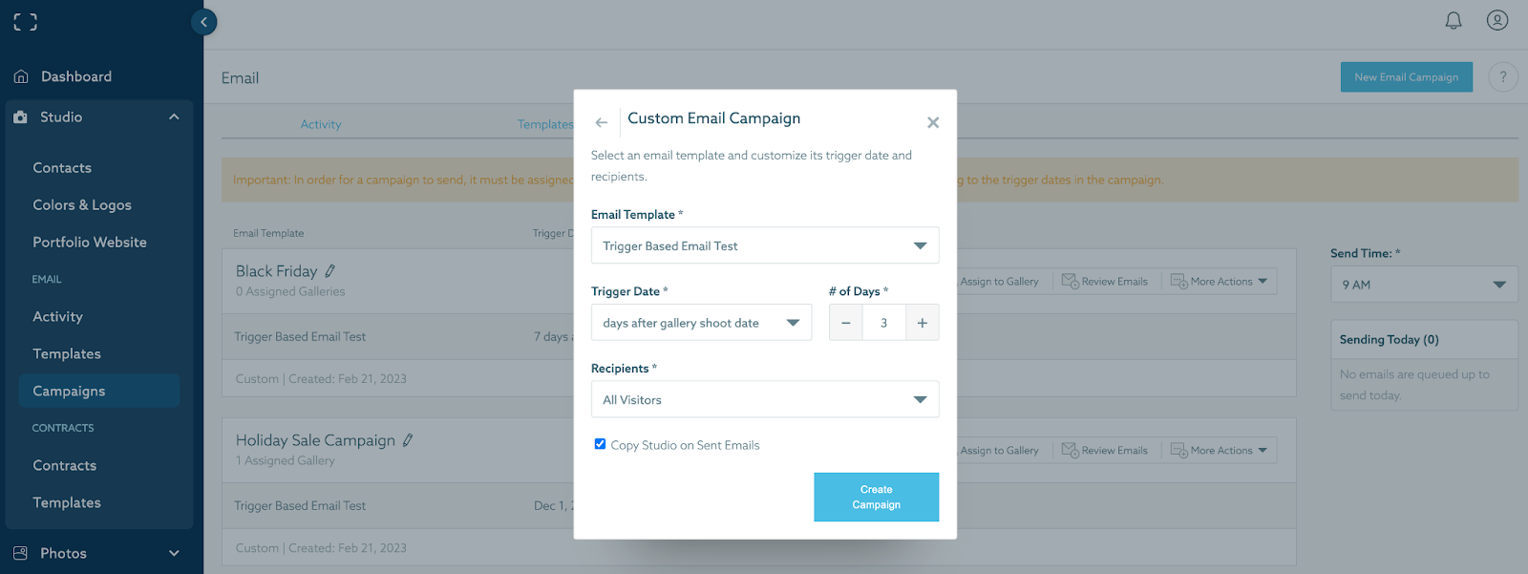
Task: Open the notifications bell icon
Action: tap(1454, 20)
